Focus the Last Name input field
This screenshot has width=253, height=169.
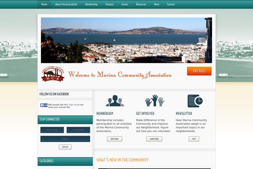tap(78, 130)
